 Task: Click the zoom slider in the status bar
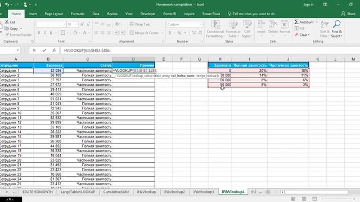click(337, 199)
